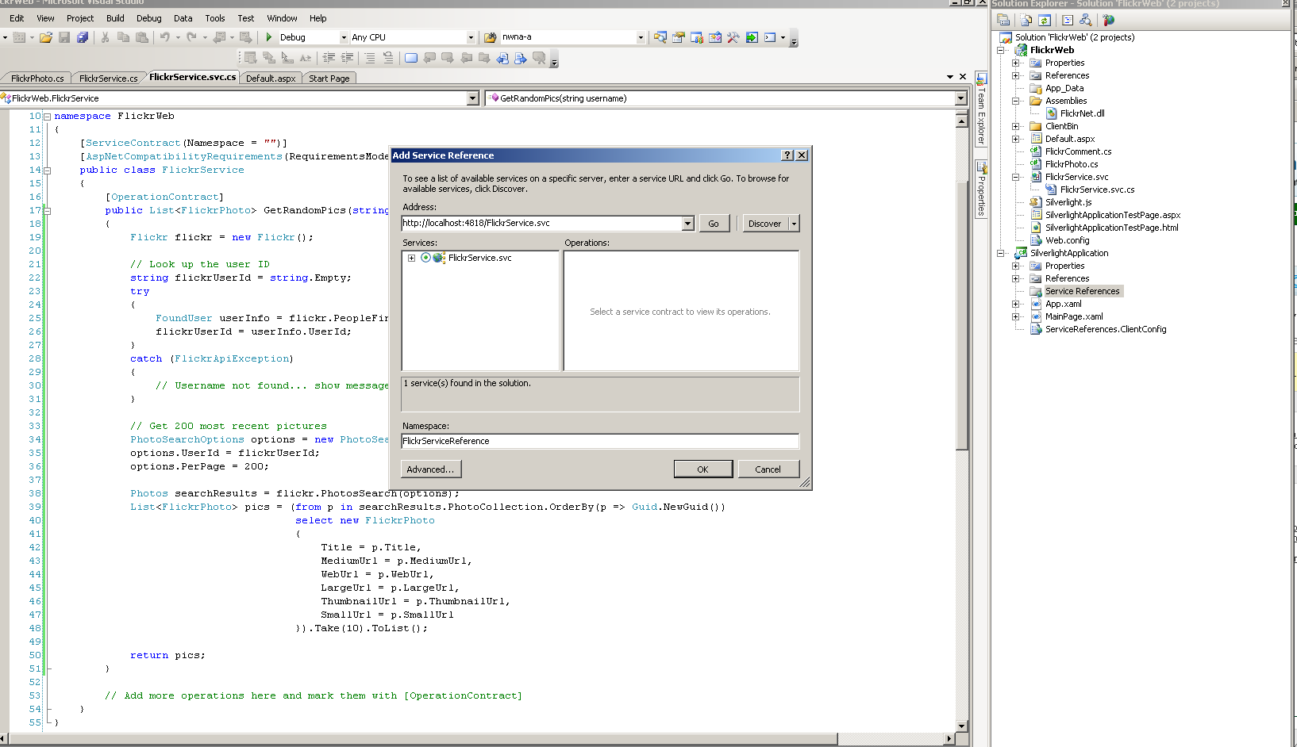The image size is (1297, 747).
Task: Click the Clear all bookmarks icon
Action: pos(539,58)
